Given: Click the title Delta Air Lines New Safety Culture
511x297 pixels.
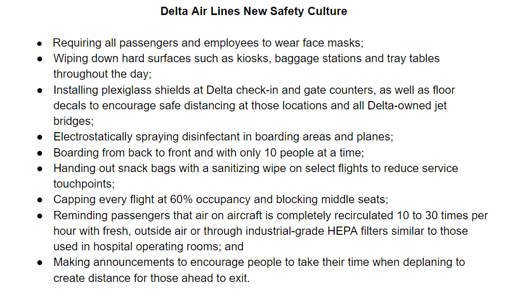Looking at the screenshot, I should coord(254,11).
